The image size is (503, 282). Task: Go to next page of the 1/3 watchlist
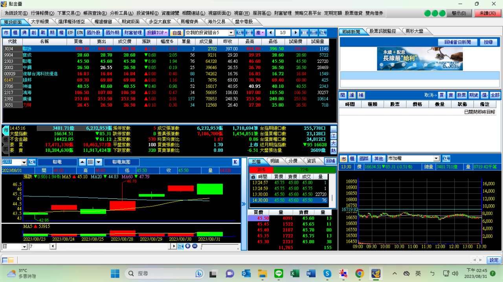(x=296, y=33)
